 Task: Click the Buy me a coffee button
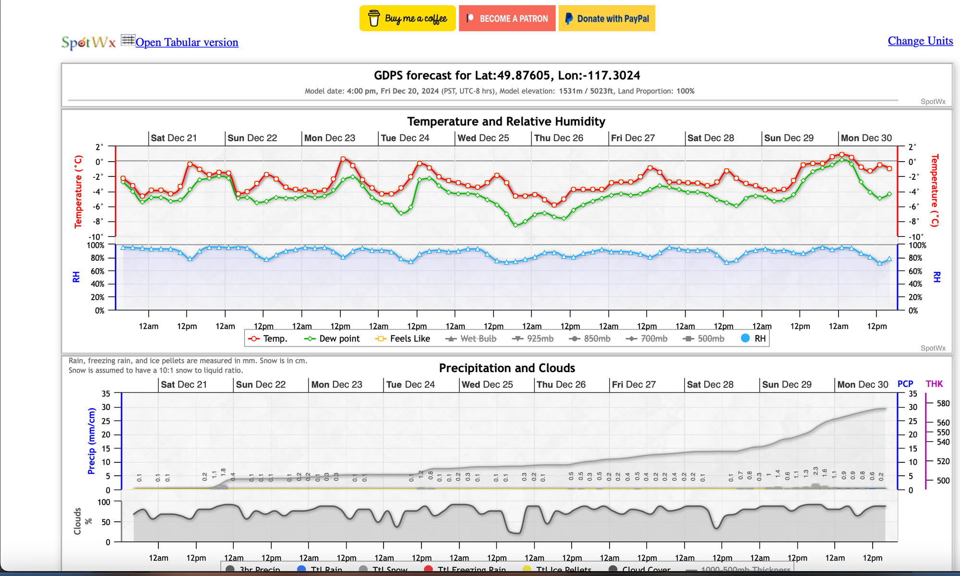[408, 18]
